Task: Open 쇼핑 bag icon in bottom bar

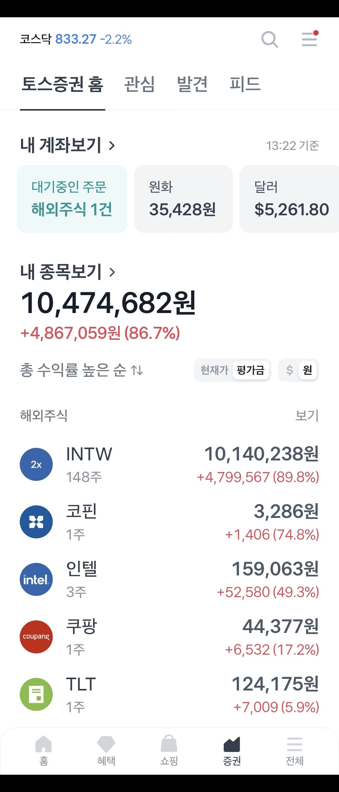Action: point(169,751)
